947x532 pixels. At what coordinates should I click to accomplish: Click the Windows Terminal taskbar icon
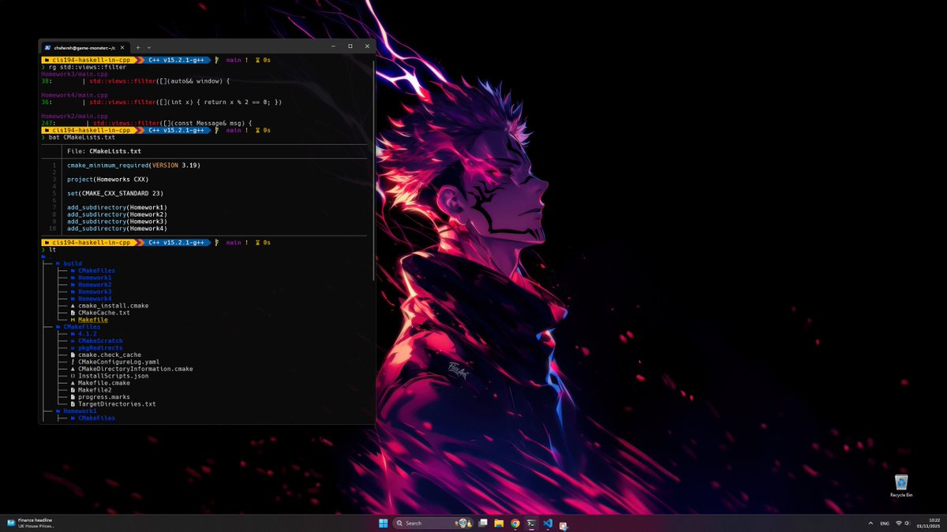pos(532,523)
